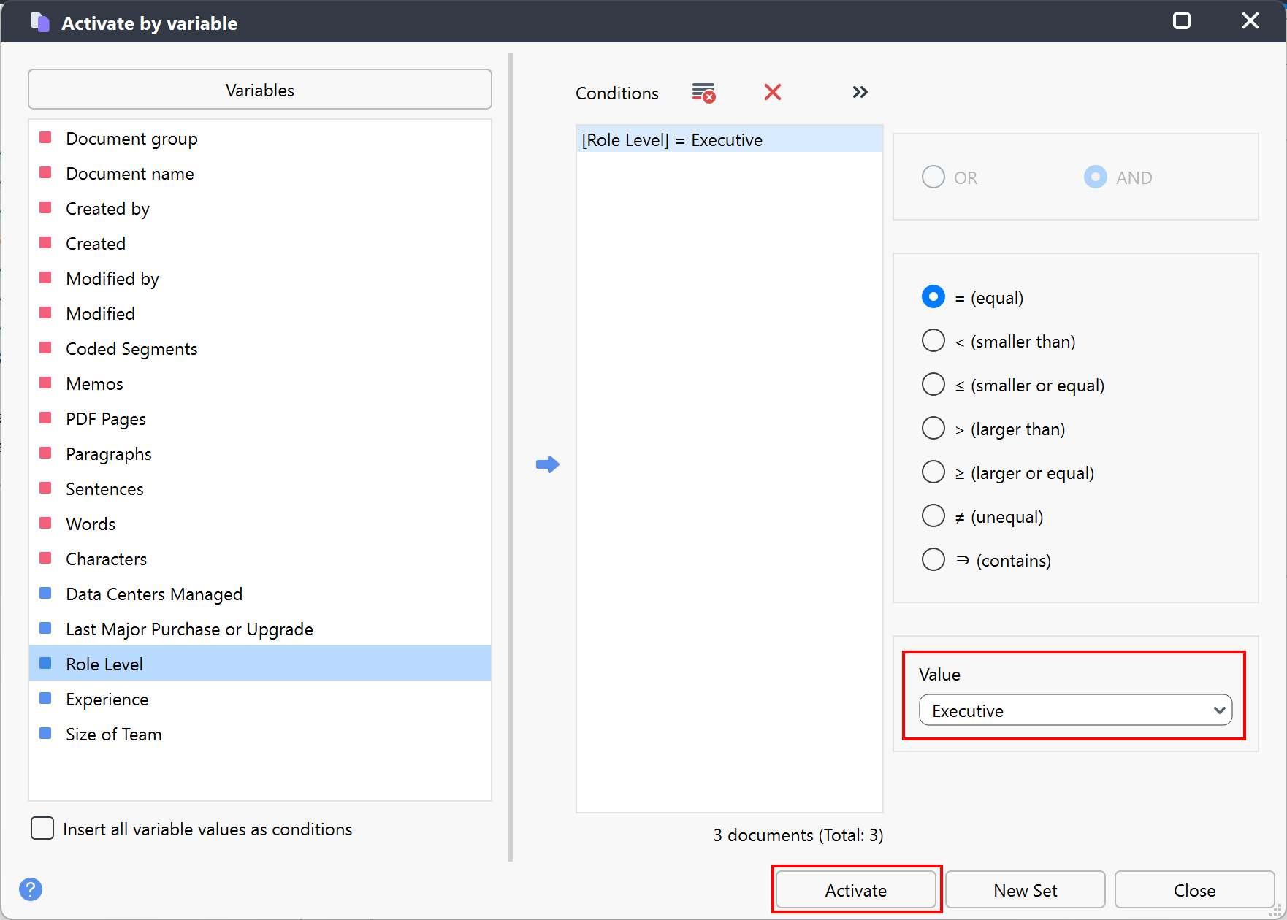Image resolution: width=1287 pixels, height=920 pixels.
Task: Select the Experience variable
Action: point(260,699)
